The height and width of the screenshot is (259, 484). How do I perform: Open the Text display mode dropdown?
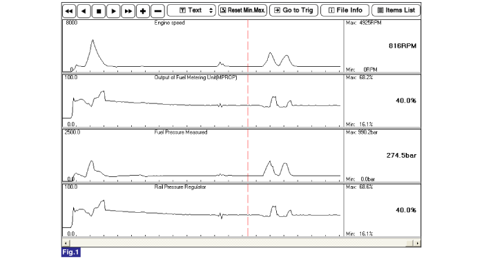tap(191, 10)
